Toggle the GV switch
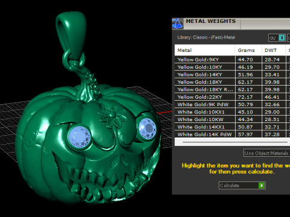Screen dimensions: 290x217 click(277, 38)
